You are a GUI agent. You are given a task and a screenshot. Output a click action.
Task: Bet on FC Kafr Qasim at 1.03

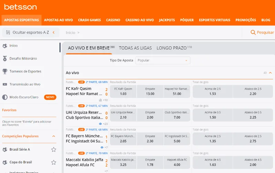tap(123, 91)
